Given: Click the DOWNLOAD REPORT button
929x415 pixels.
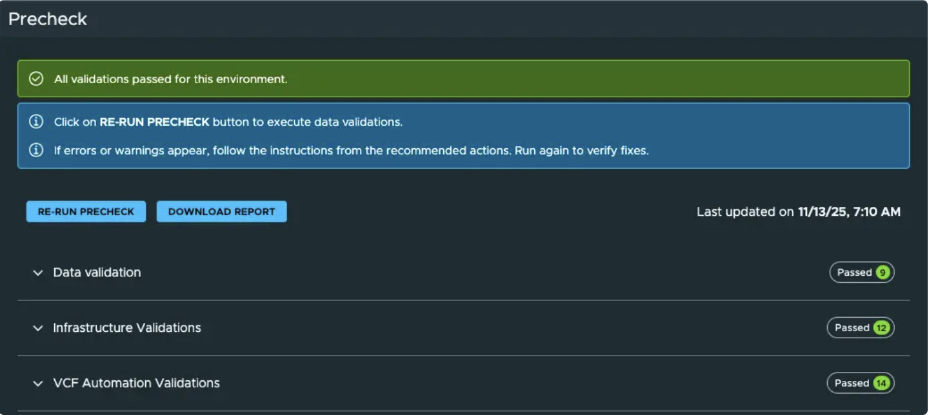Looking at the screenshot, I should point(221,211).
